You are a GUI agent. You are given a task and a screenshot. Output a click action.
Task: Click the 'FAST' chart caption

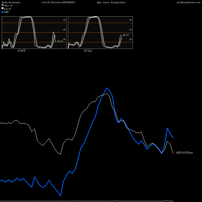pyautogui.click(x=21, y=51)
